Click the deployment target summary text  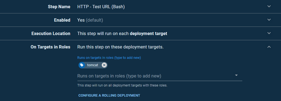(x=122, y=34)
